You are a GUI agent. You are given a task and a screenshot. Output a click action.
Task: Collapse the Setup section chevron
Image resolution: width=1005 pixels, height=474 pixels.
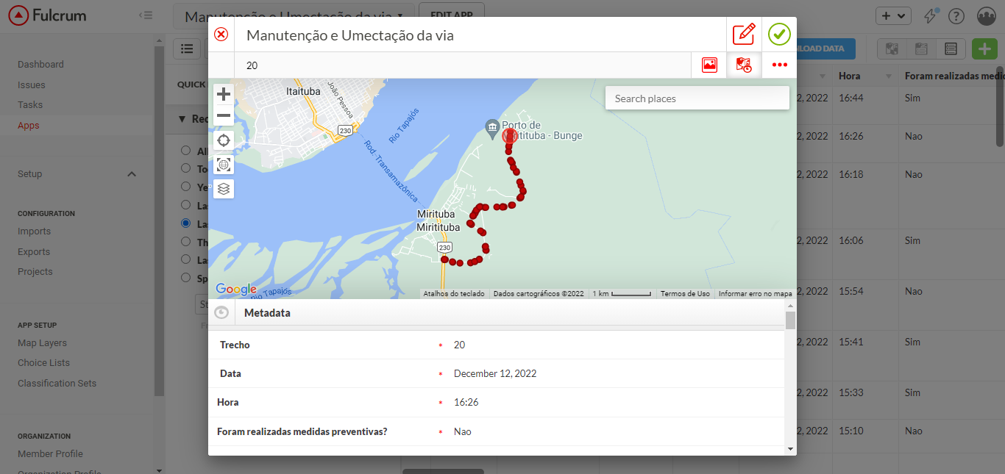[132, 174]
